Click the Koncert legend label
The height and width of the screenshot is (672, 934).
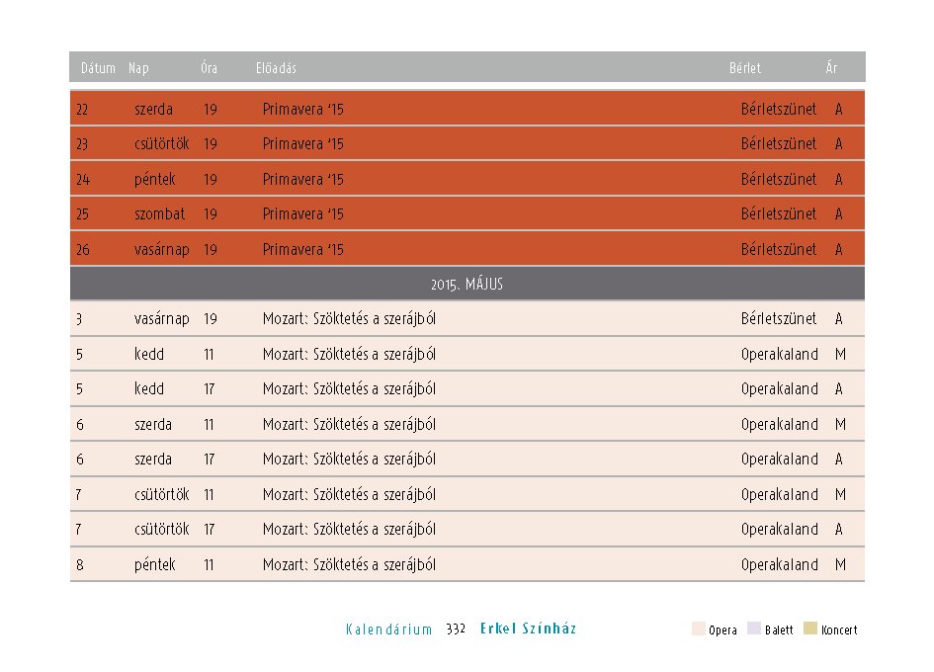839,630
